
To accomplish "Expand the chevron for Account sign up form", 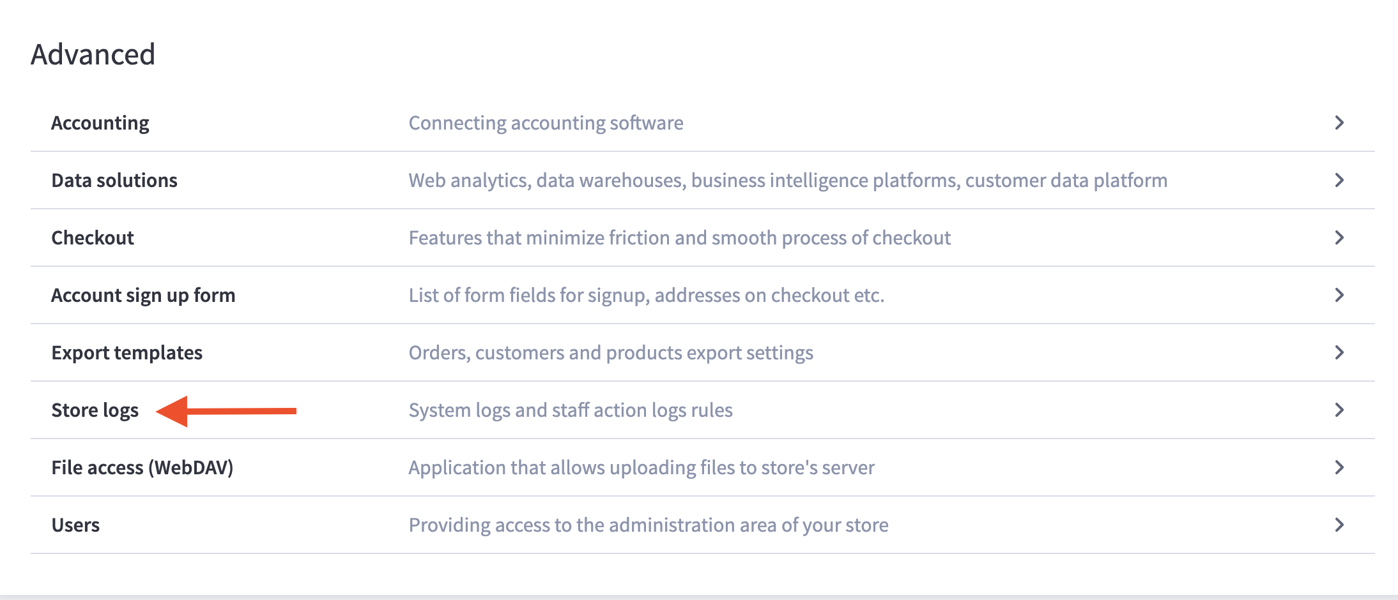I will (x=1340, y=295).
